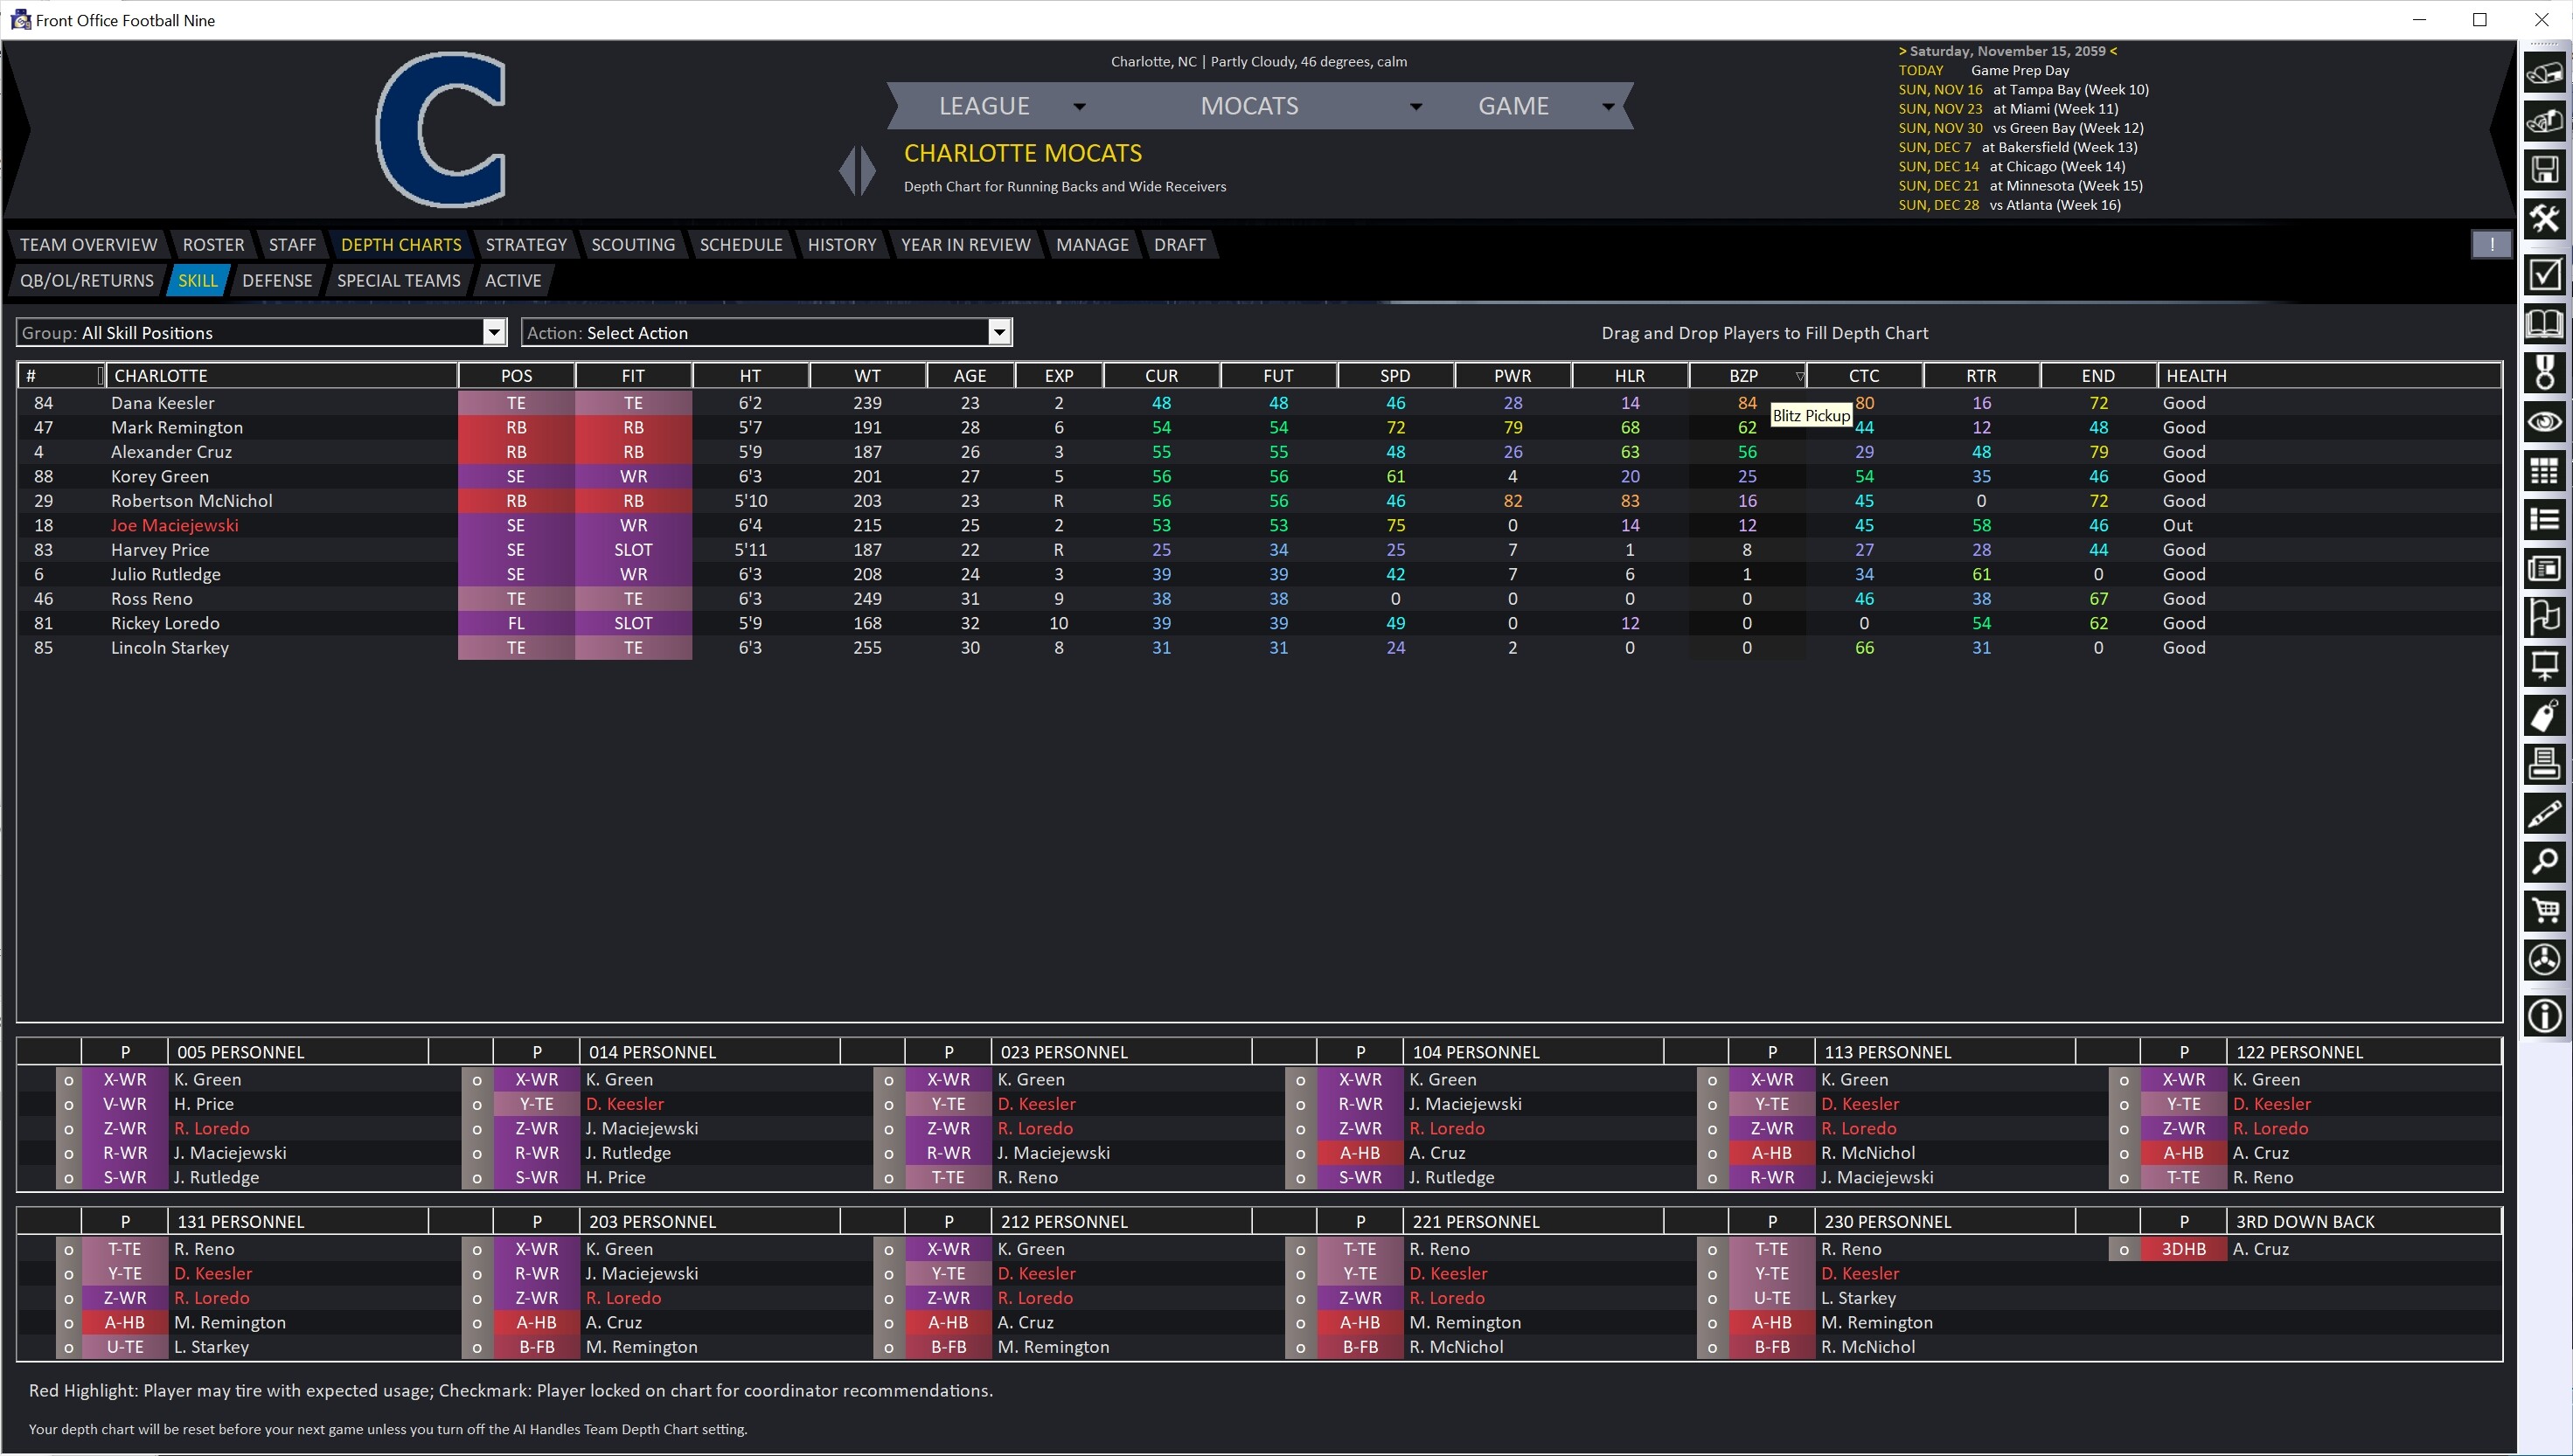The image size is (2573, 1456).
Task: Click the Magnifying glass search icon
Action: coord(2546,861)
